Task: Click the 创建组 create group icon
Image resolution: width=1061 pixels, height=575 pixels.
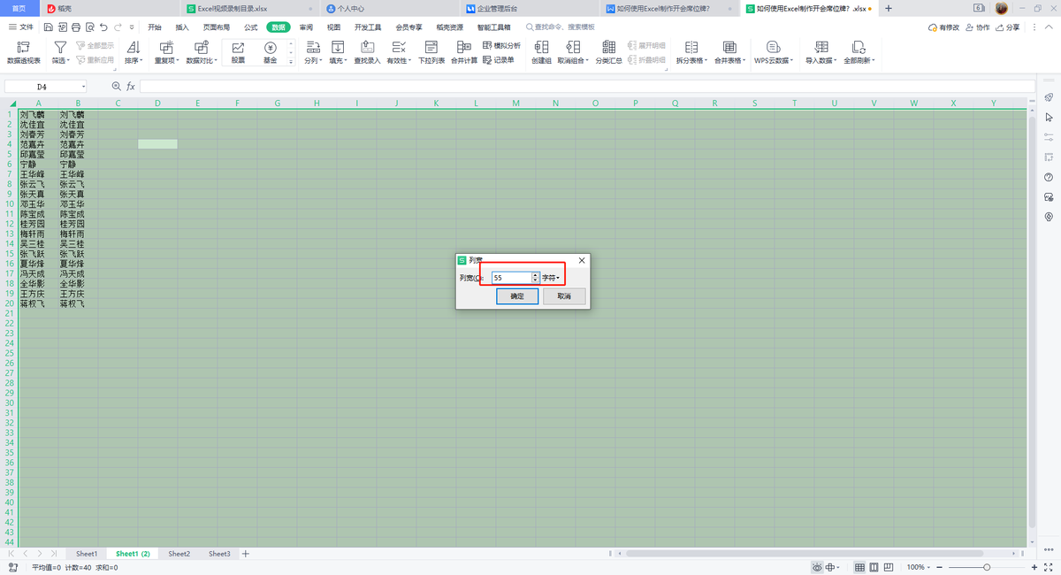Action: pos(541,47)
